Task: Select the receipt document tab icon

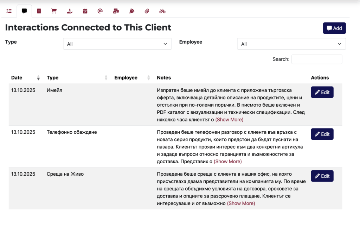Action: point(39,11)
